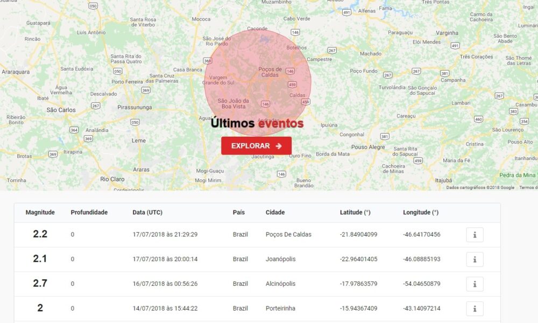Click Google map data attribution text
The width and height of the screenshot is (538, 323).
coord(480,187)
